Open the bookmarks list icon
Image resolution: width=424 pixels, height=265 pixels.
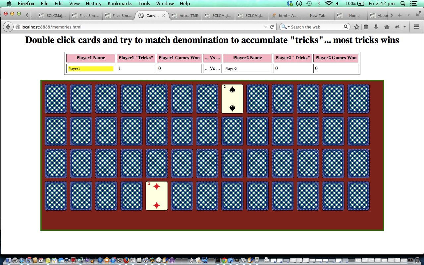[x=366, y=27]
